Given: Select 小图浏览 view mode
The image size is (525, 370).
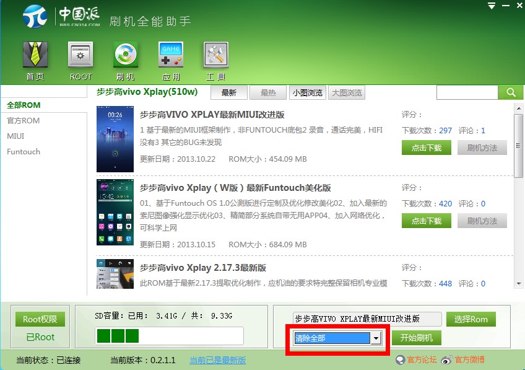Looking at the screenshot, I should click(x=307, y=92).
